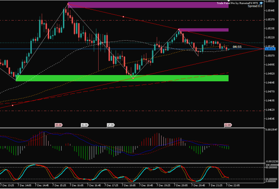Click the Expert Advisor graduation cap icon

click(261, 3)
